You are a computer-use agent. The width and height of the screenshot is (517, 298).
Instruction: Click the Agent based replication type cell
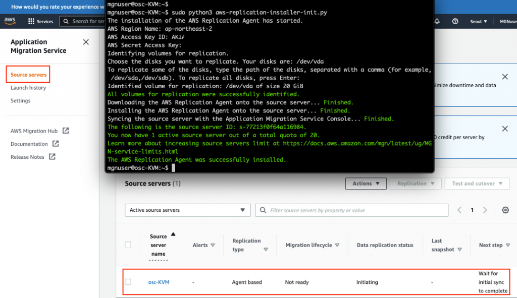(247, 282)
